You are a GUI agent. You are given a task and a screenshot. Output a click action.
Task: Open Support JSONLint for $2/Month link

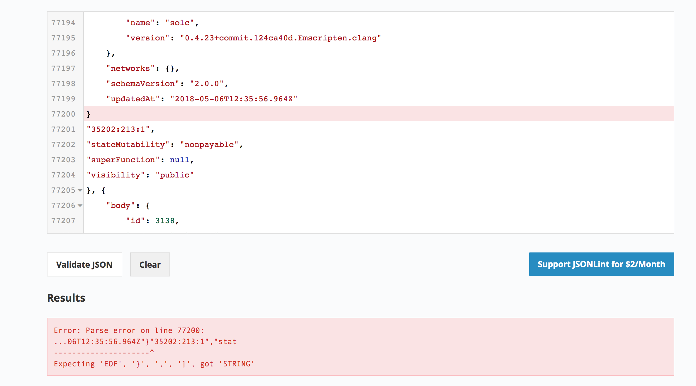(601, 264)
